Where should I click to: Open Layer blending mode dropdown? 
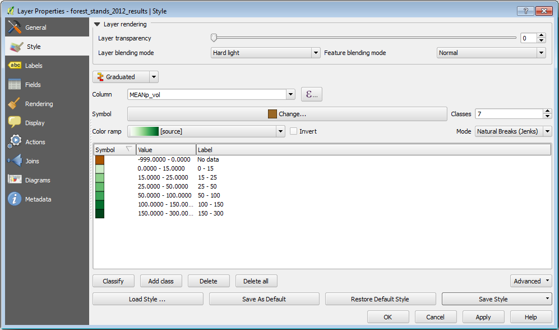tap(265, 53)
